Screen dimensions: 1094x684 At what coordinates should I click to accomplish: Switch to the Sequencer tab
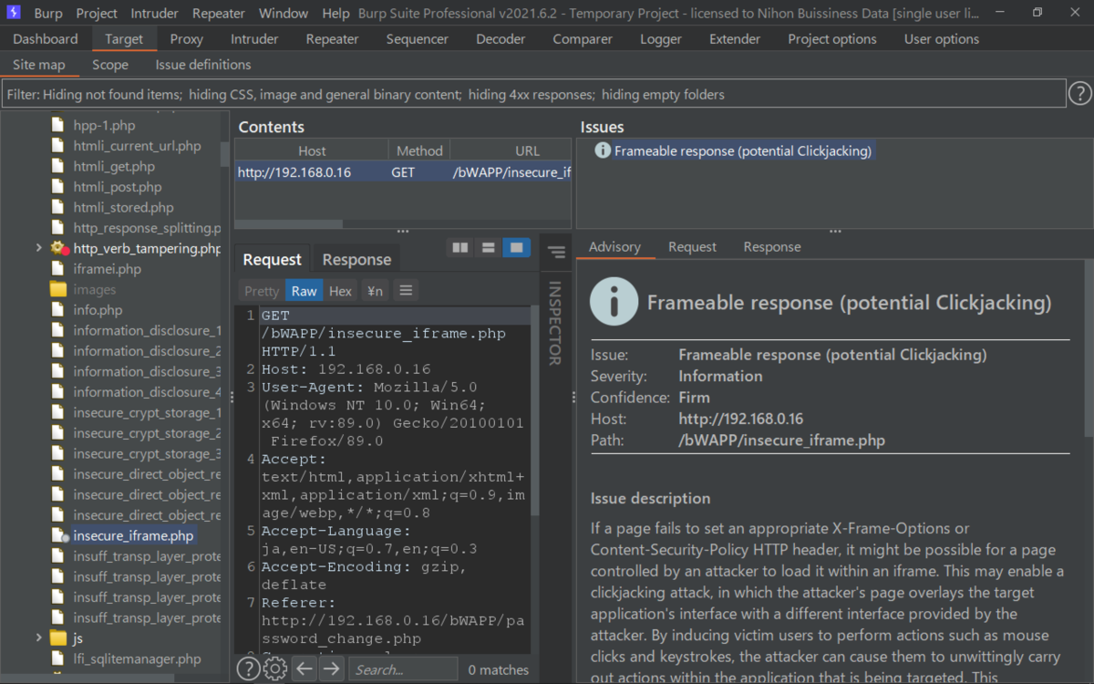(x=418, y=39)
